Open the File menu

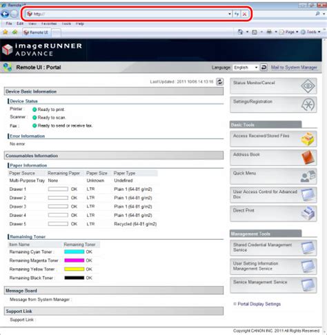[9, 23]
